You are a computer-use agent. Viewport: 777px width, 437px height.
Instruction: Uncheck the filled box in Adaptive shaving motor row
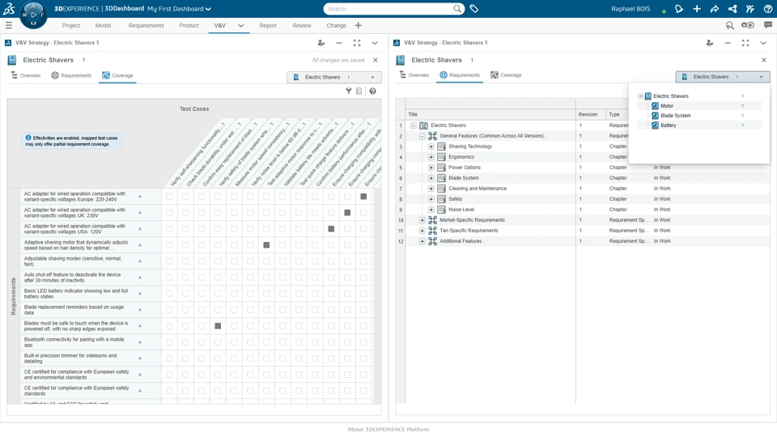[x=266, y=244]
